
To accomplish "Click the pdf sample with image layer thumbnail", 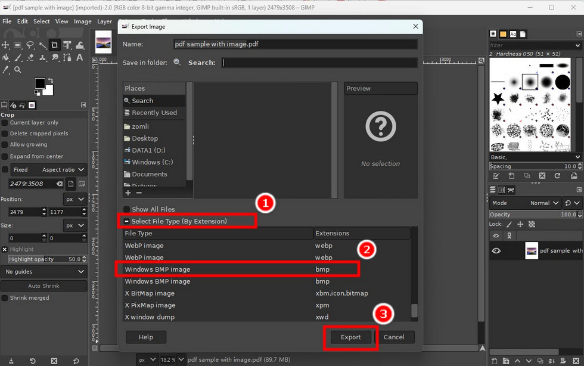I will (x=531, y=250).
